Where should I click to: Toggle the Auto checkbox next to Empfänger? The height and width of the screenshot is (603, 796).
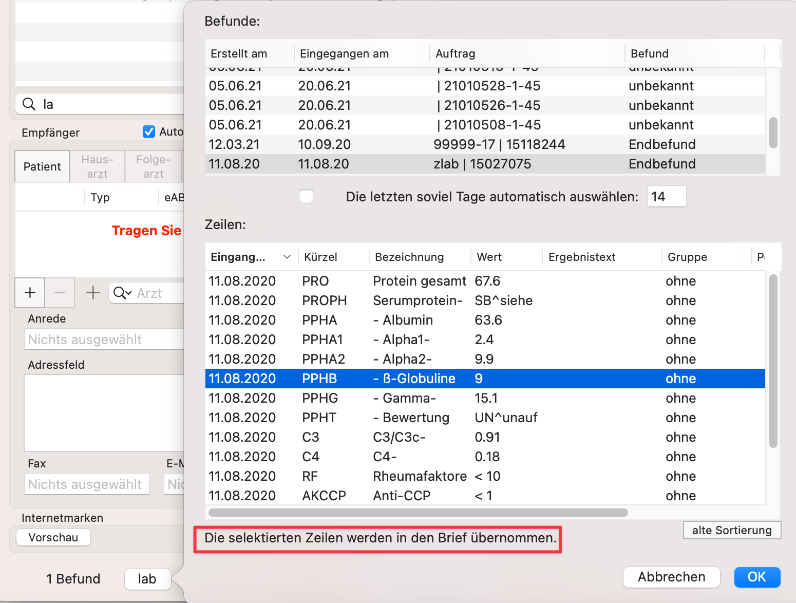(149, 131)
